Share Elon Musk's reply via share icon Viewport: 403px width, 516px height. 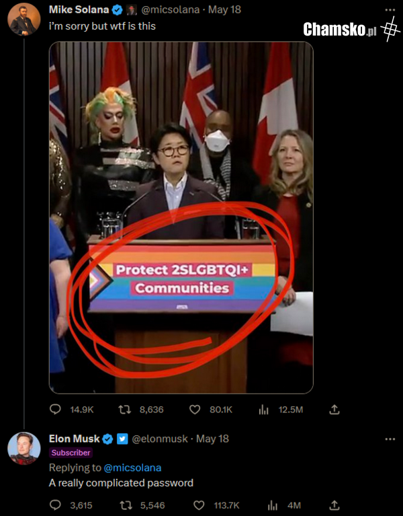(334, 505)
